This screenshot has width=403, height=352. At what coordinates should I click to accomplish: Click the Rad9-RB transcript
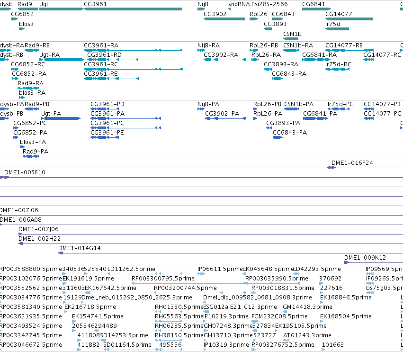click(x=32, y=50)
